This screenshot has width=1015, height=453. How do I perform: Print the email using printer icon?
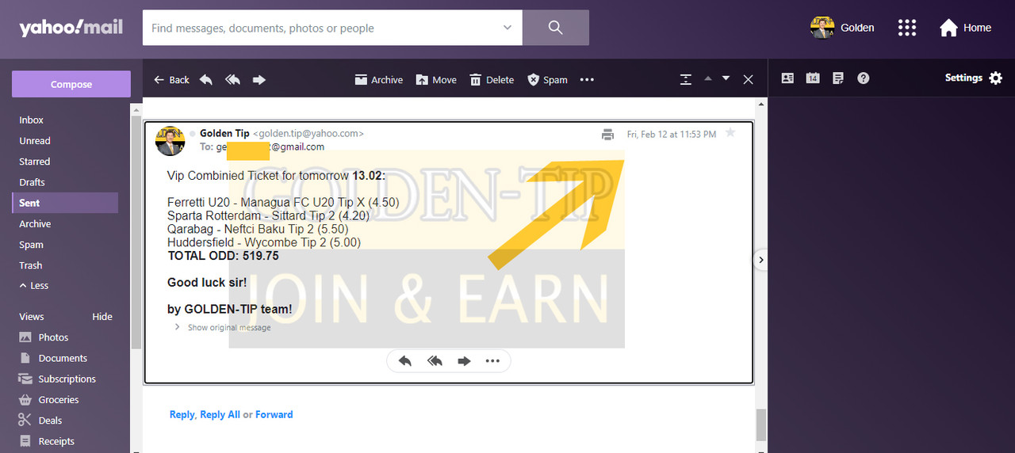pos(607,135)
